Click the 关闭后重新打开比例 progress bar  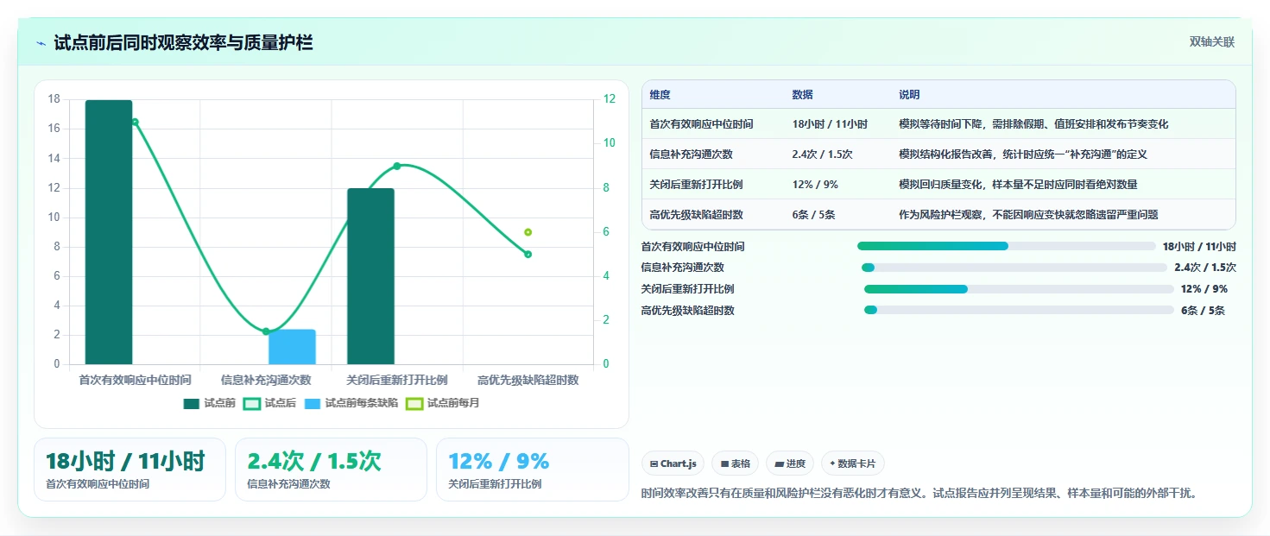click(1019, 289)
